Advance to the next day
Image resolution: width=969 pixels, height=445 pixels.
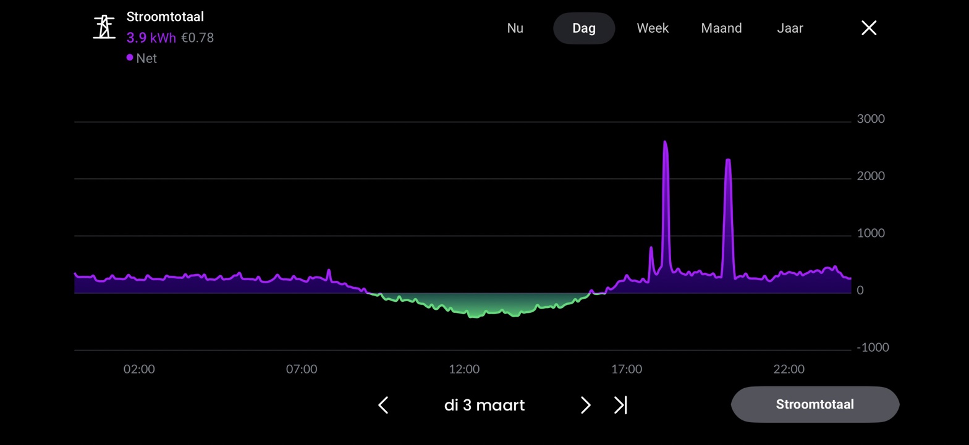pos(585,405)
